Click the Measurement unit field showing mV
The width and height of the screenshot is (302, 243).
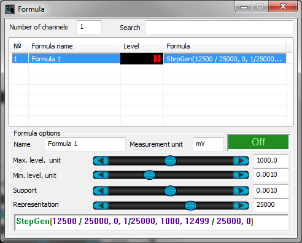click(x=208, y=144)
